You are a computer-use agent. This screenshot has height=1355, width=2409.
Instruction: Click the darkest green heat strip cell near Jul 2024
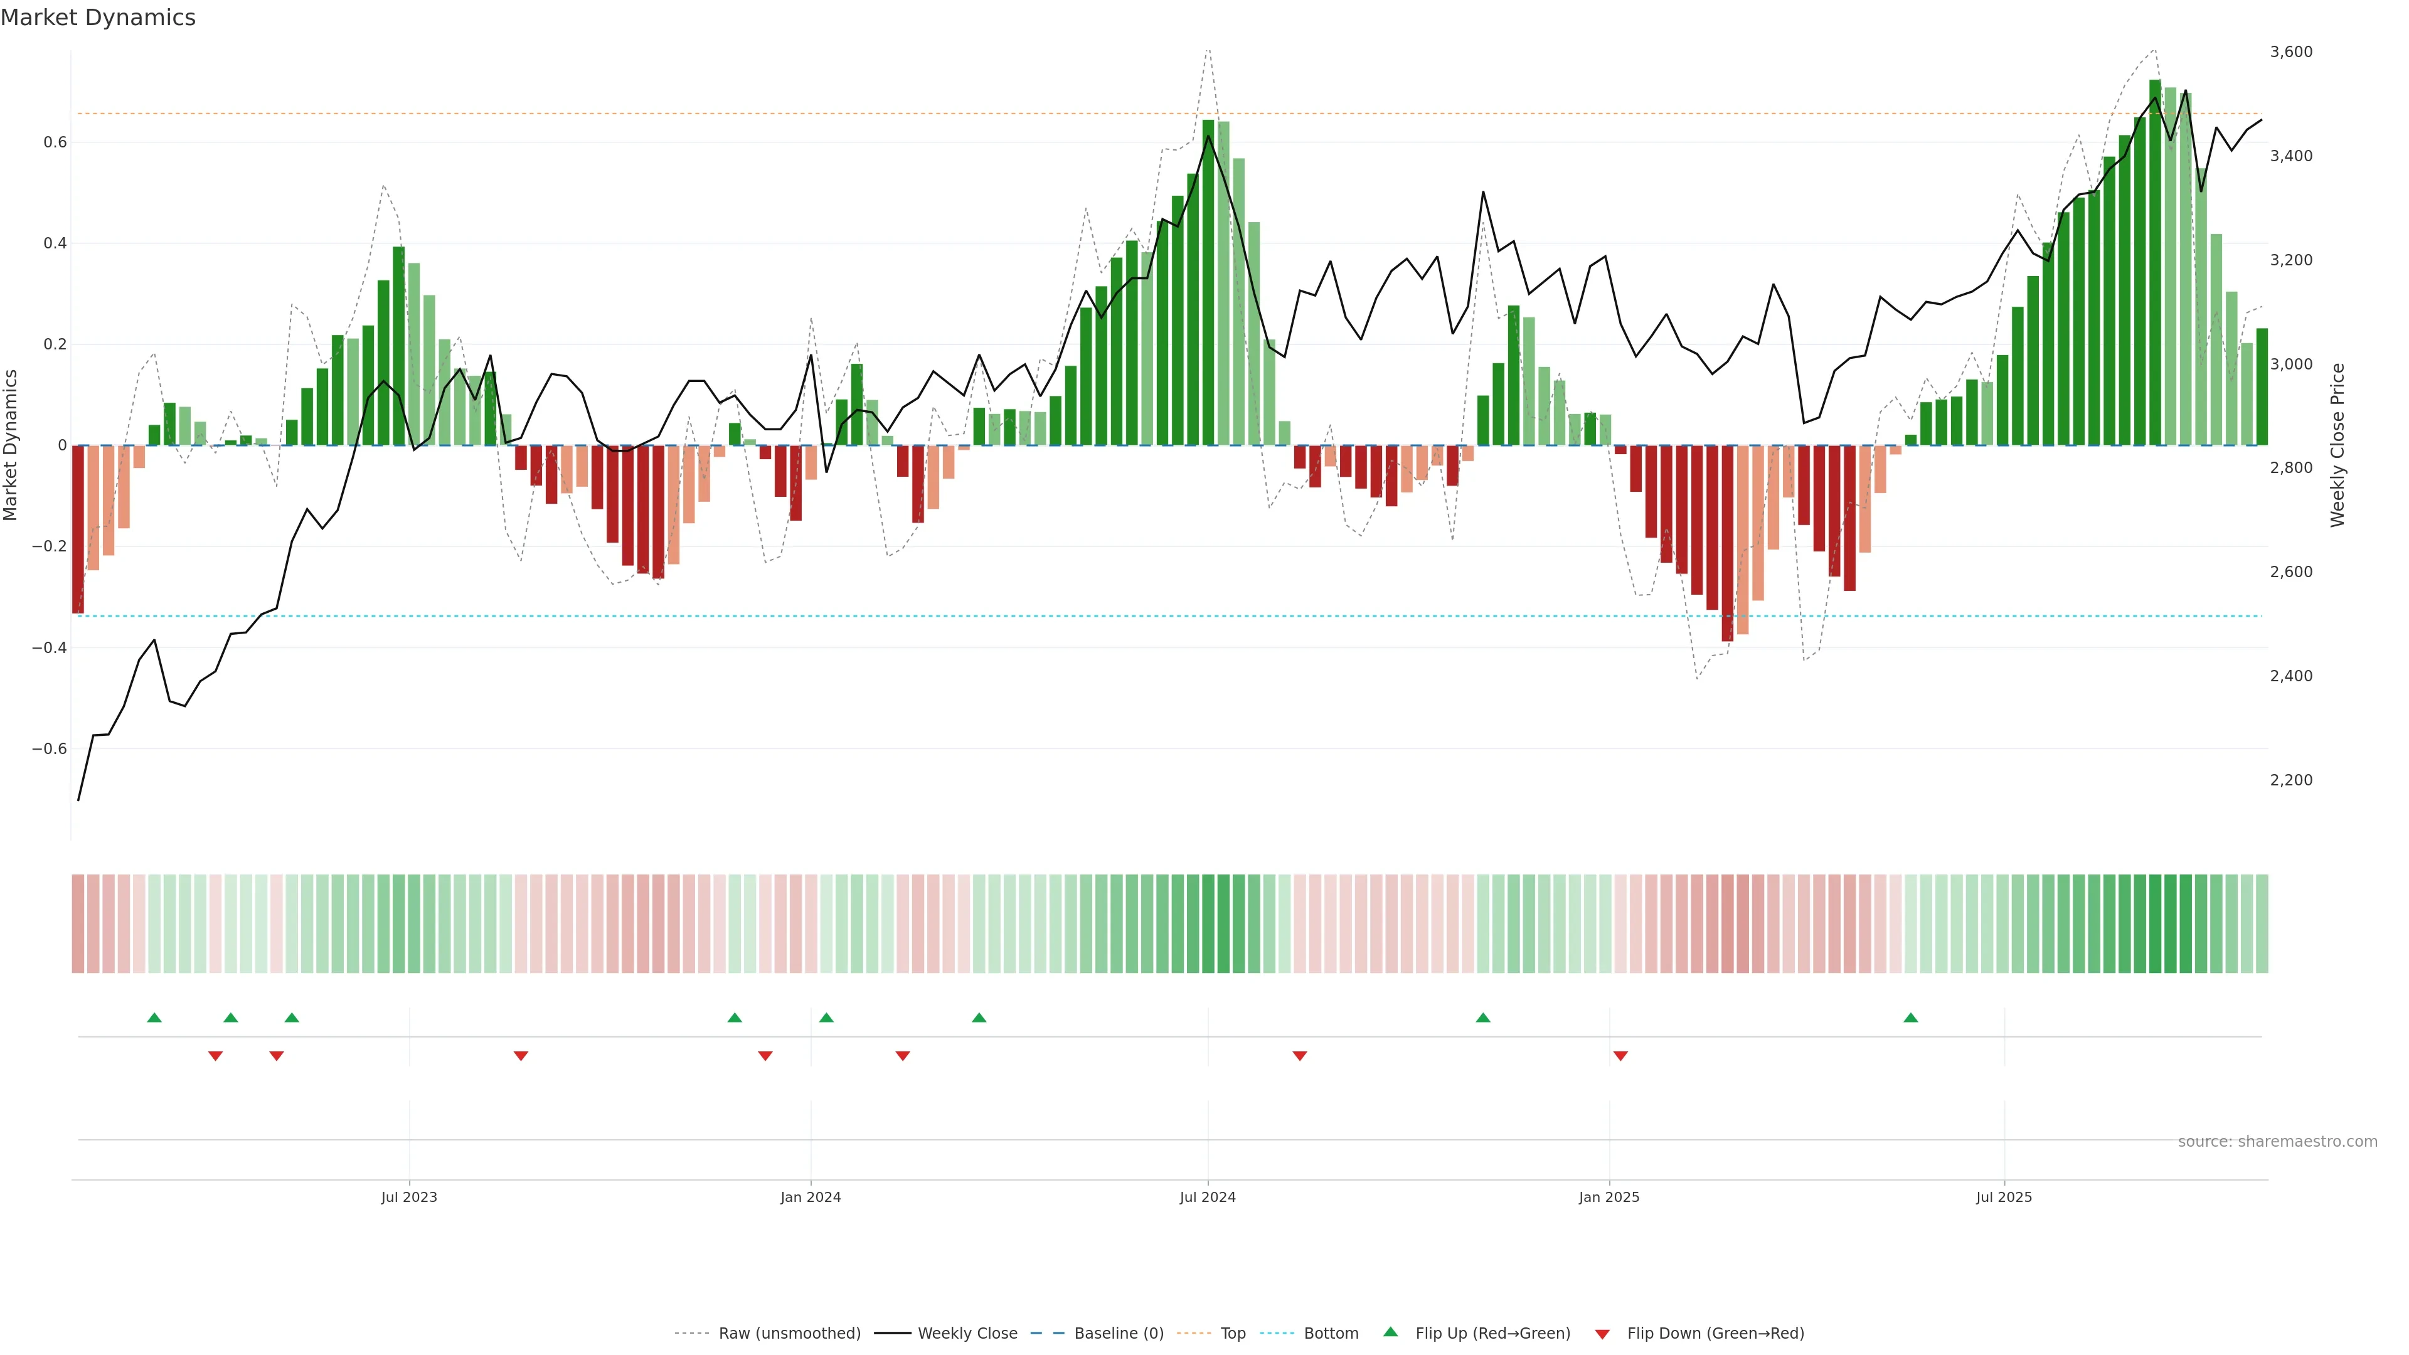click(x=1208, y=924)
